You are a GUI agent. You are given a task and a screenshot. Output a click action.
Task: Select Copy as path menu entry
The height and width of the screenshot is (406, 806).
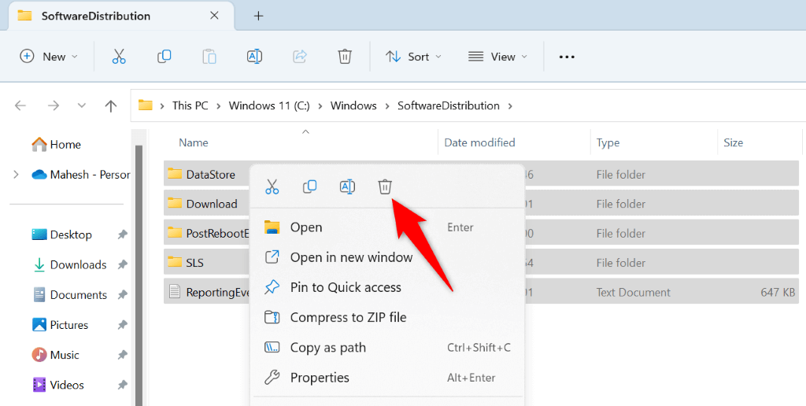point(327,348)
